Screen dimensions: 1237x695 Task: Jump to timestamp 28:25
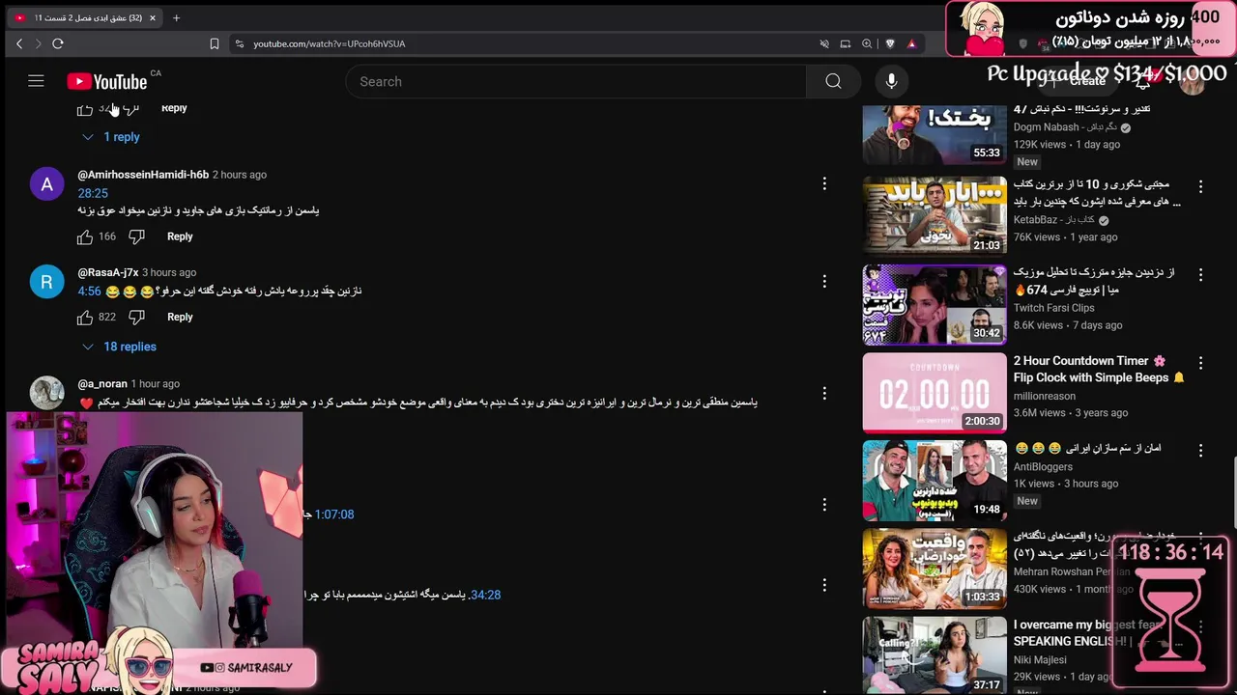[x=93, y=193]
